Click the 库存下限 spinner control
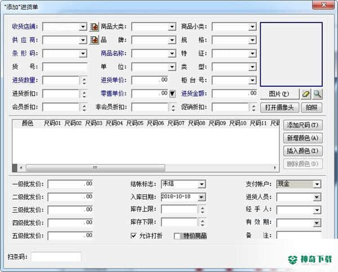 pos(202,222)
